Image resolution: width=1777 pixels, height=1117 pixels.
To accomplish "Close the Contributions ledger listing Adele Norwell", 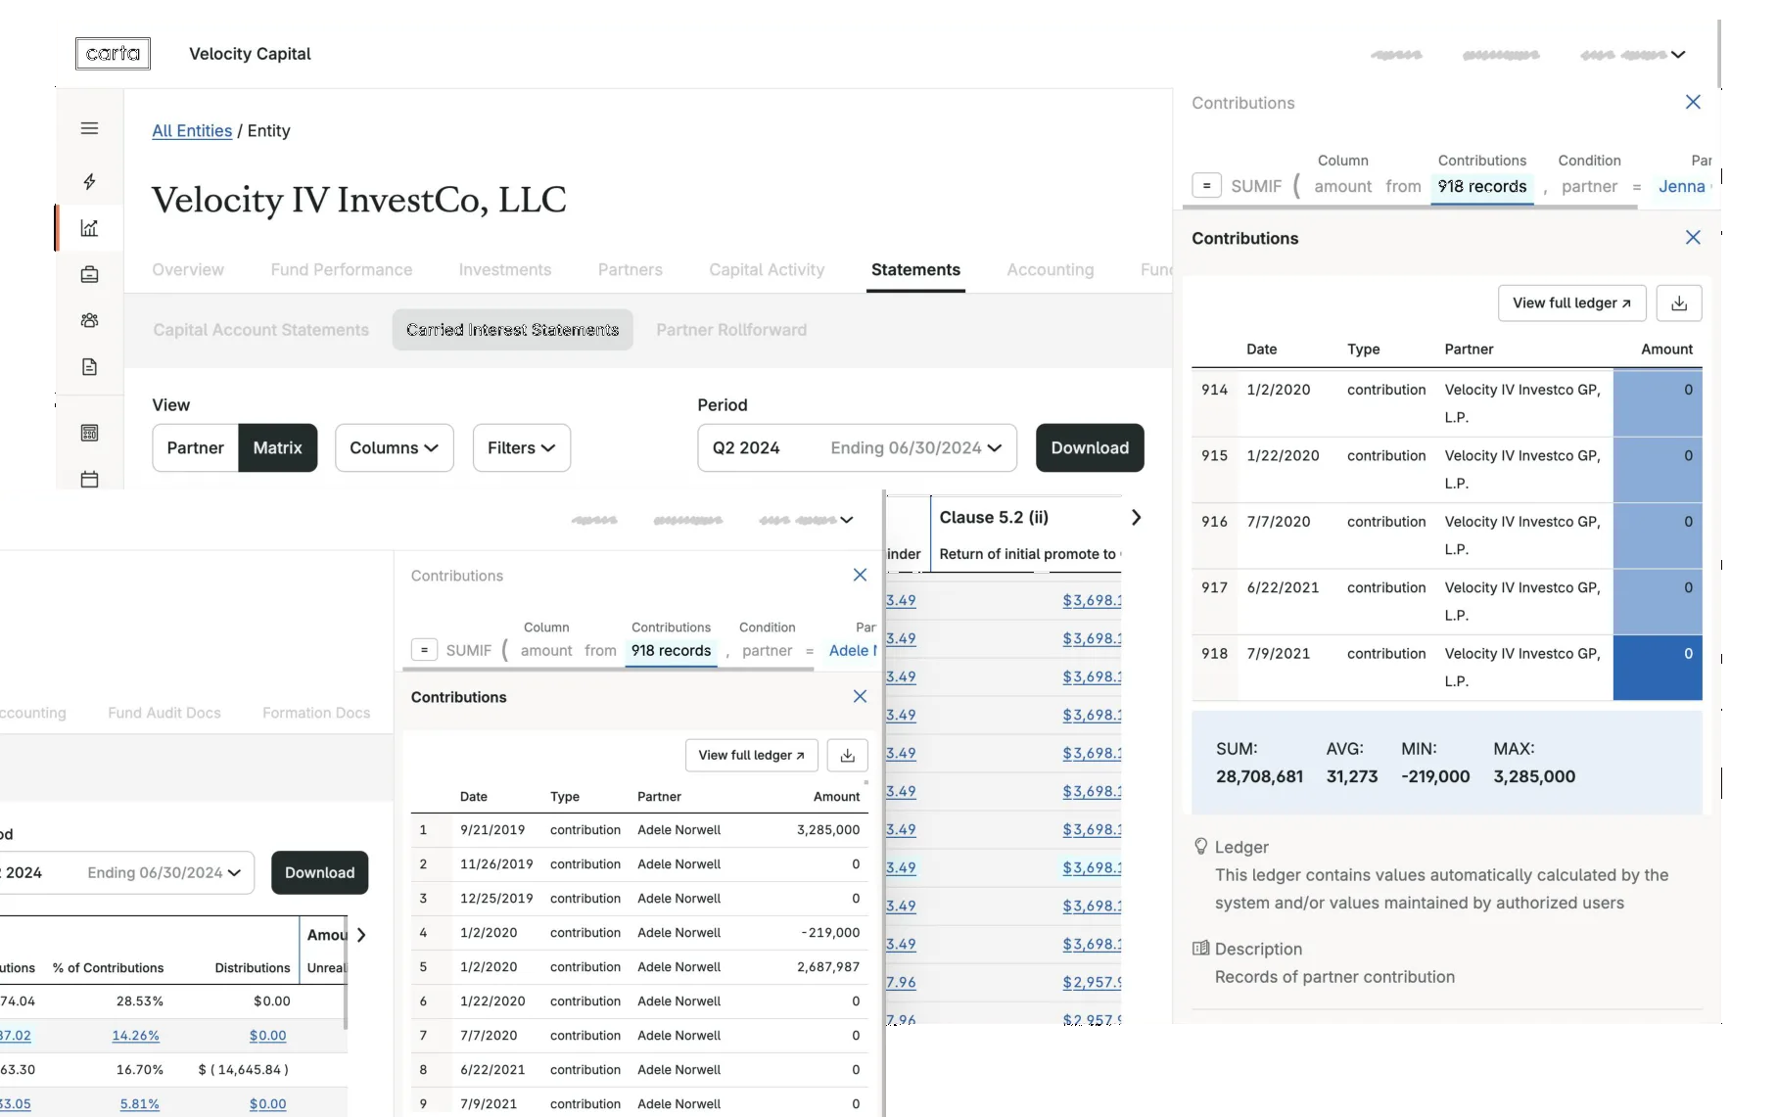I will tap(860, 696).
